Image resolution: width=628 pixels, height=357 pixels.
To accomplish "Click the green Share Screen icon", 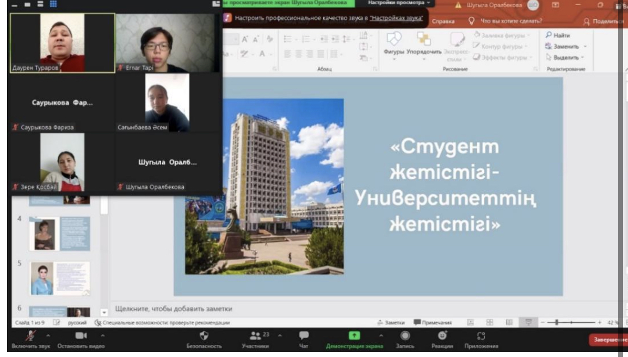I will point(354,336).
